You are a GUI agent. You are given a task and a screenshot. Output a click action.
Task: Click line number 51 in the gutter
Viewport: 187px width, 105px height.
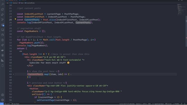point(11,86)
